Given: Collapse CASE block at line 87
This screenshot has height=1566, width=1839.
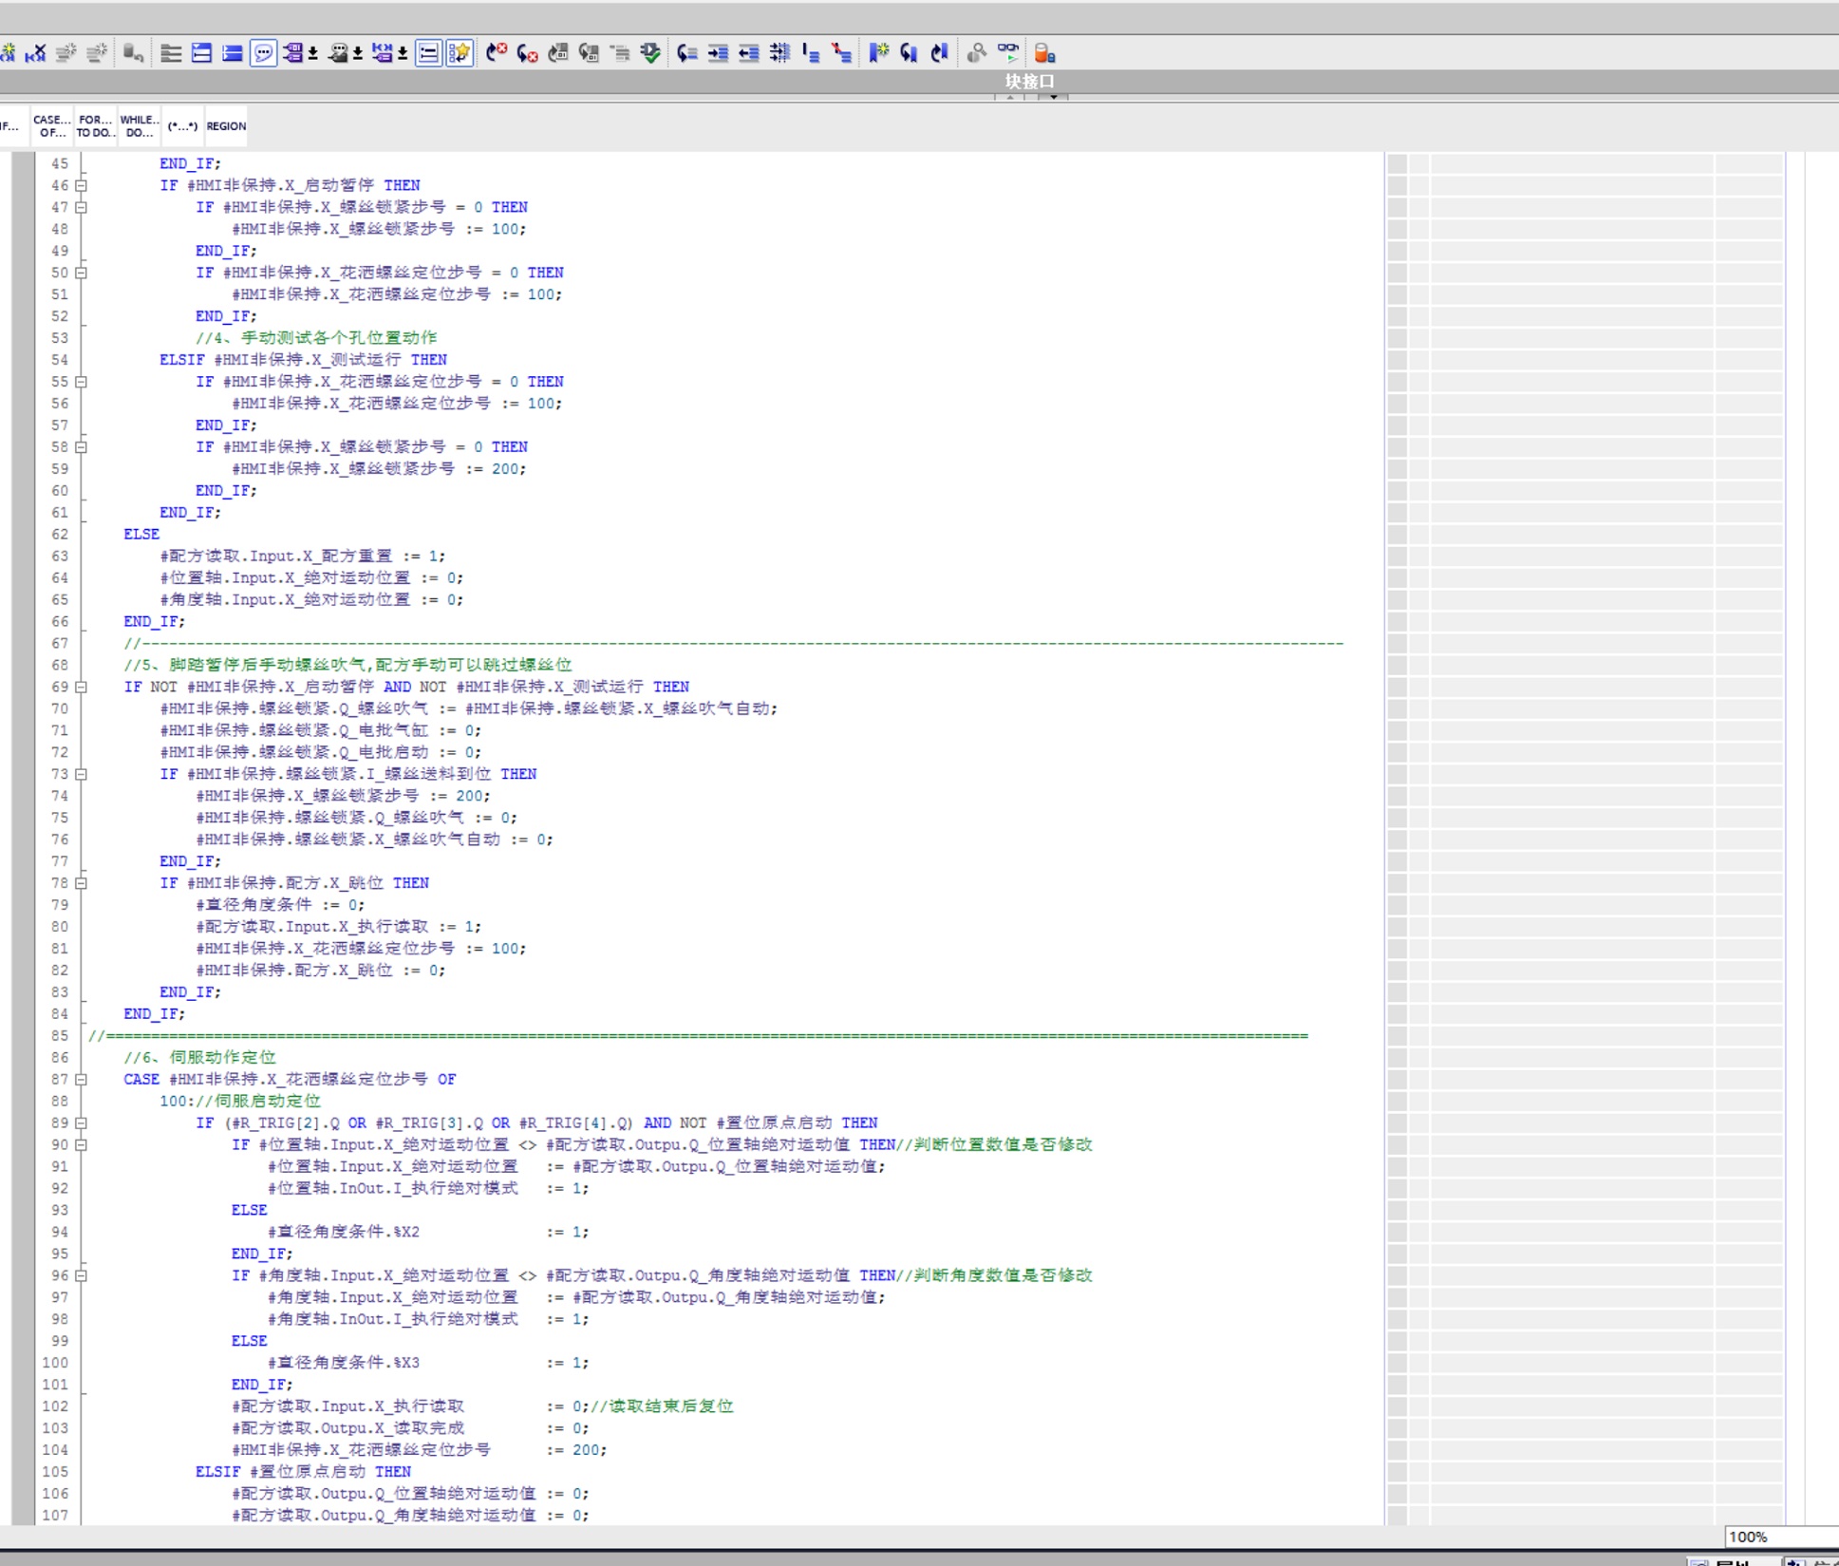Looking at the screenshot, I should tap(82, 1079).
